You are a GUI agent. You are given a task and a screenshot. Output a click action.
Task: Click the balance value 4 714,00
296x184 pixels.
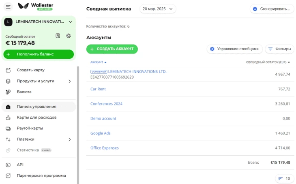coord(282,148)
